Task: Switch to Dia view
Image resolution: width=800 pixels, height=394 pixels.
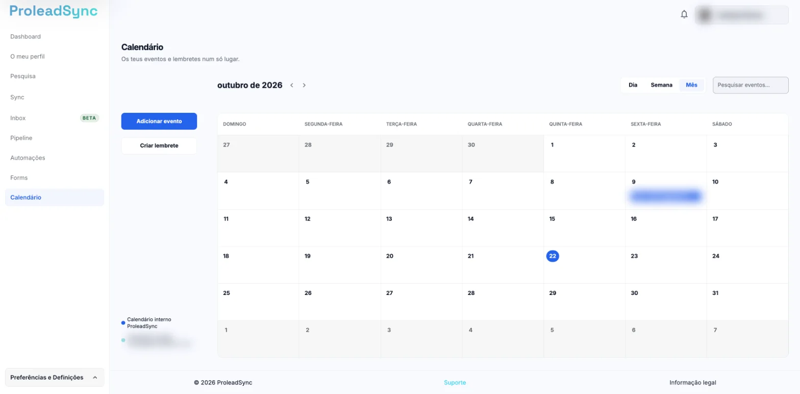Action: click(633, 85)
